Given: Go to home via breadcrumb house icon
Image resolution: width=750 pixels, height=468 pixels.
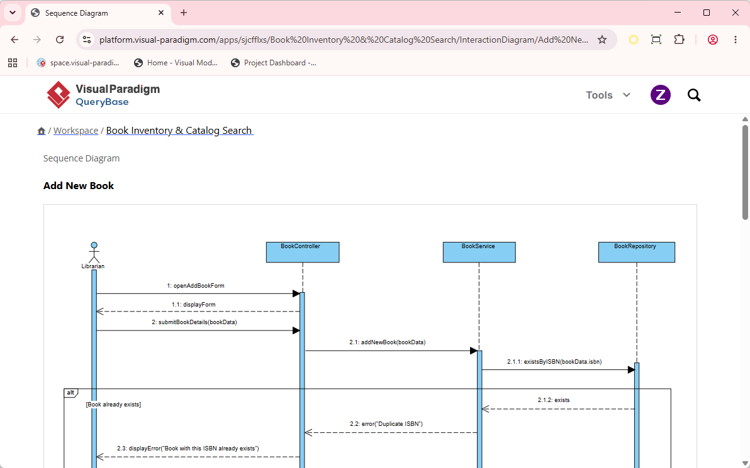Looking at the screenshot, I should 41,131.
